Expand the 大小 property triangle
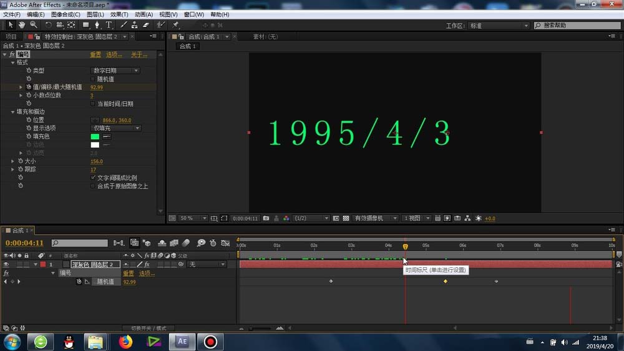624x351 pixels. (13, 161)
